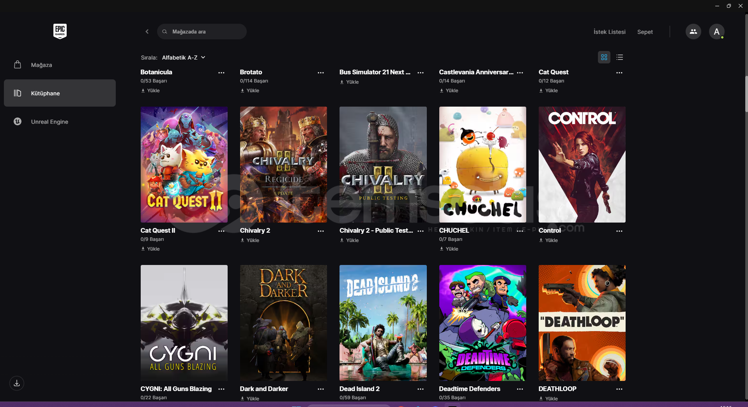
Task: Click the '0/53 Başarı' achievements text
Action: coord(154,81)
